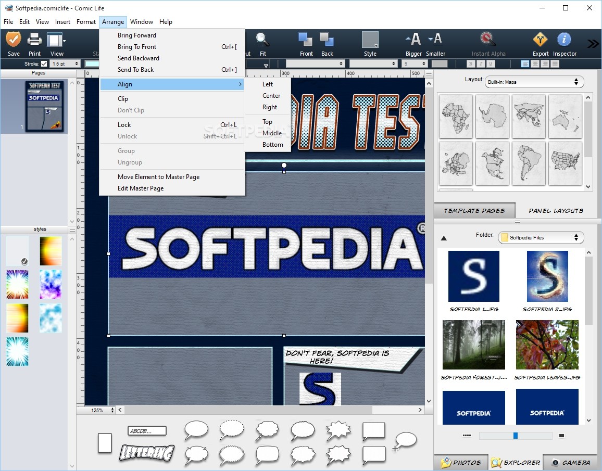Open the Camera tab
Image resolution: width=602 pixels, height=471 pixels.
tap(571, 463)
